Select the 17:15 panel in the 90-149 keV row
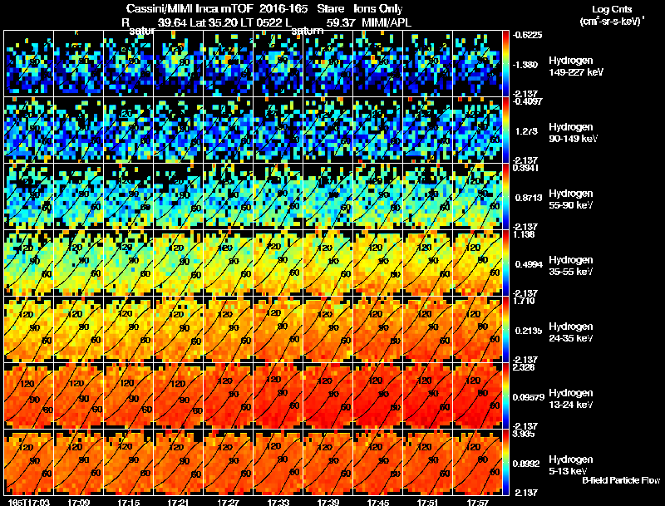The height and width of the screenshot is (506, 665). click(128, 130)
